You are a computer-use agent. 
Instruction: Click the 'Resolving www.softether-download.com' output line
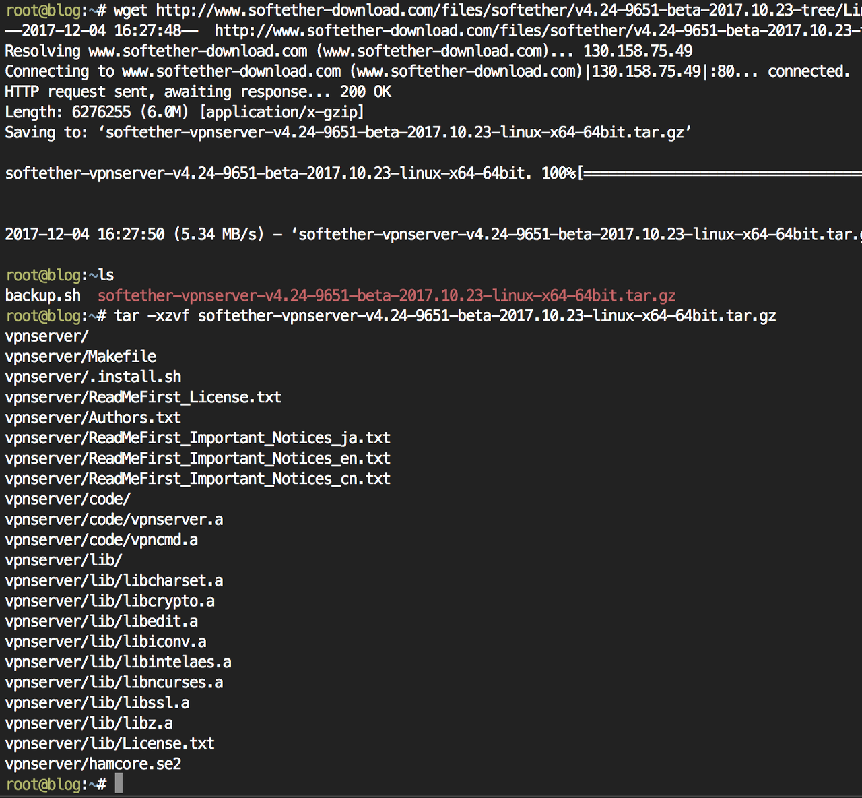click(349, 51)
